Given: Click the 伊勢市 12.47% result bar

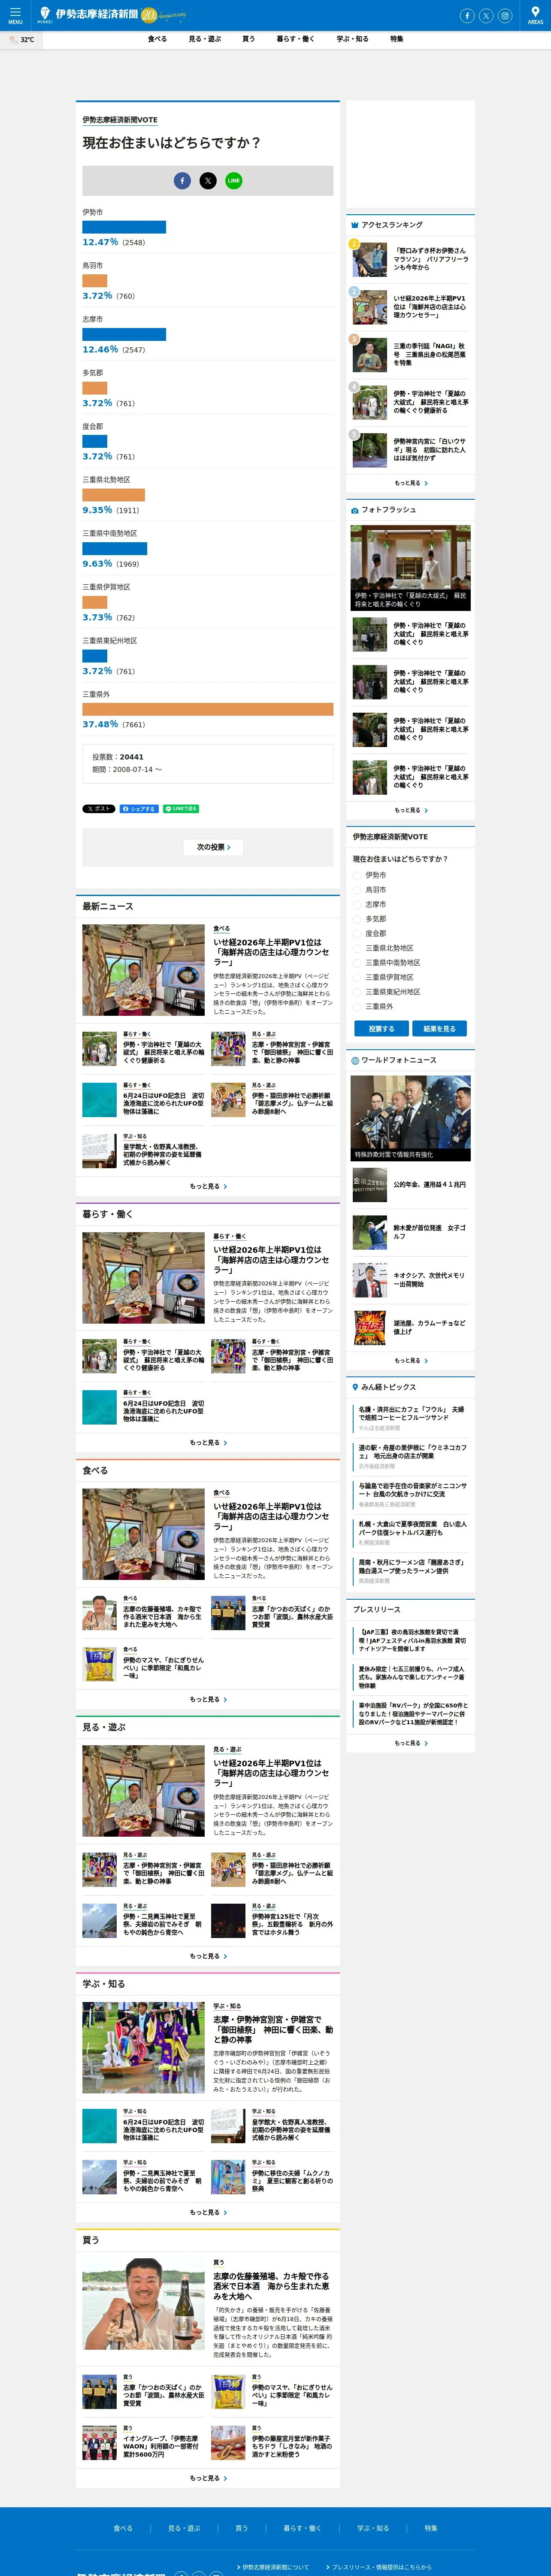Looking at the screenshot, I should (x=124, y=227).
